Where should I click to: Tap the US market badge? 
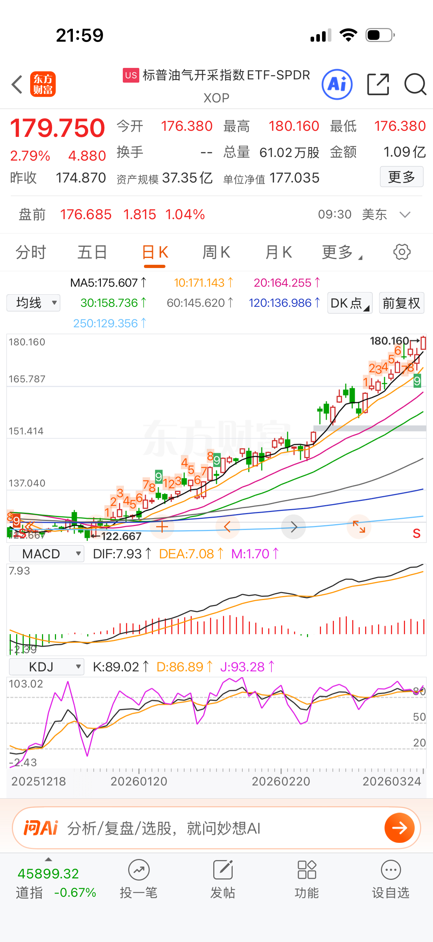click(131, 75)
